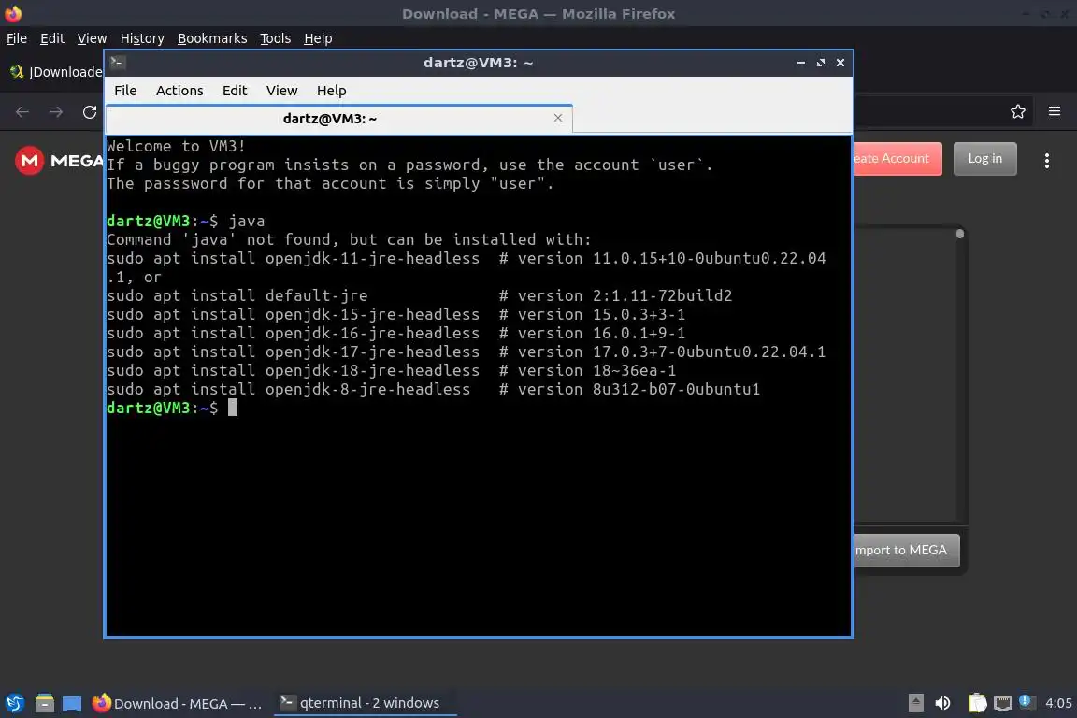Reload the page in Firefox

coord(90,112)
